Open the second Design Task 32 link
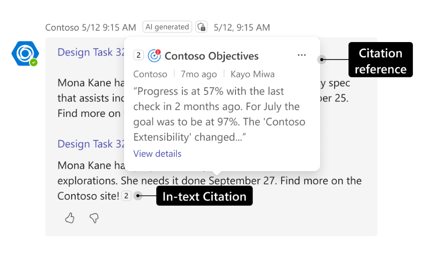This screenshot has height=260, width=426. (91, 144)
